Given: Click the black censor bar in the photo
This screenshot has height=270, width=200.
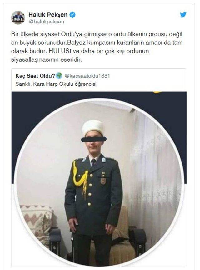Looking at the screenshot, I should [x=94, y=139].
